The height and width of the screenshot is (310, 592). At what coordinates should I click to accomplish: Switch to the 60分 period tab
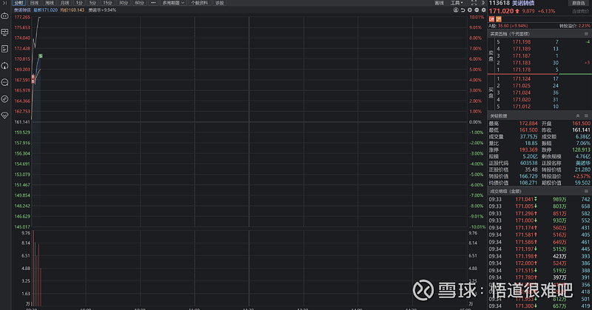click(139, 3)
